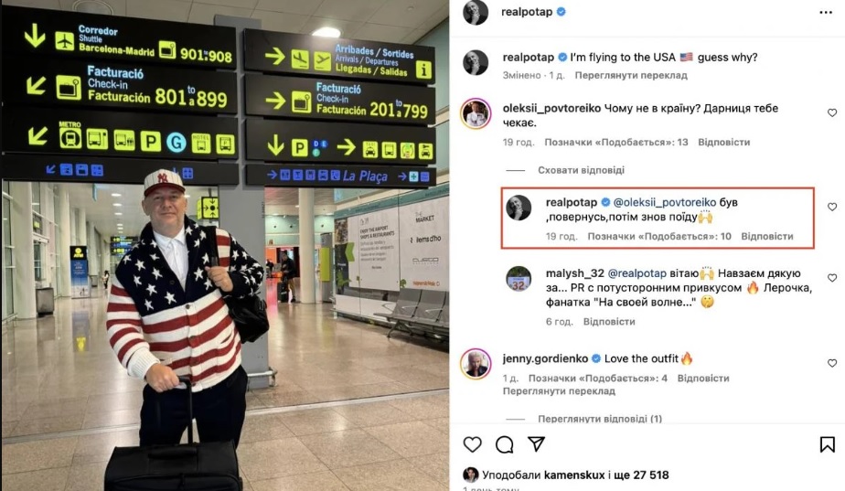Show translation 'Переглянути переклад' under caption

pyautogui.click(x=631, y=76)
